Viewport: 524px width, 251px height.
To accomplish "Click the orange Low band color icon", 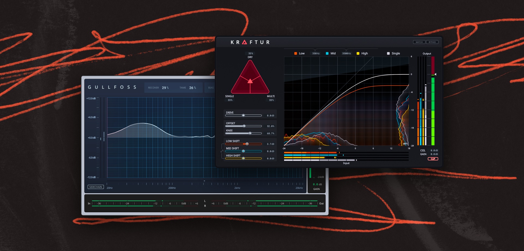I will [296, 53].
